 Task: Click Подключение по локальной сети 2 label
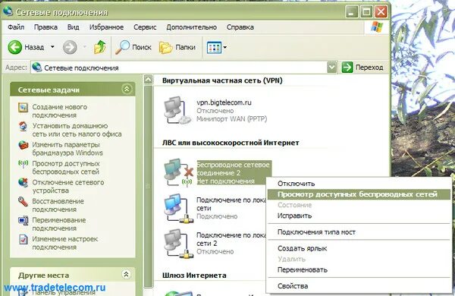pyautogui.click(x=231, y=239)
